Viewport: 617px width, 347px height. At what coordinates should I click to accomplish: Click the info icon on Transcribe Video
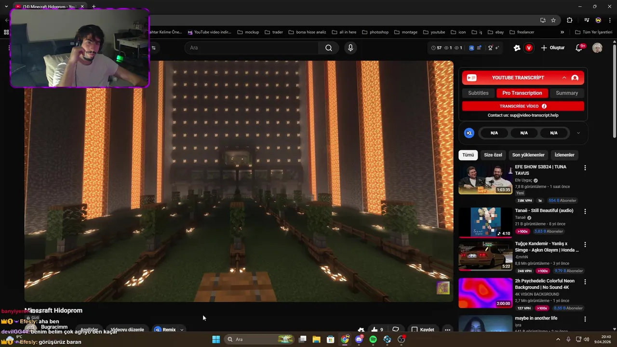[544, 106]
